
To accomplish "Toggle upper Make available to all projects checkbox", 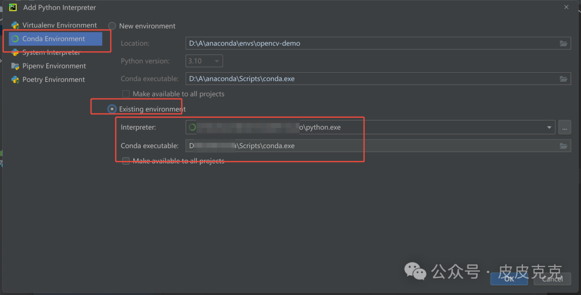I will (126, 94).
